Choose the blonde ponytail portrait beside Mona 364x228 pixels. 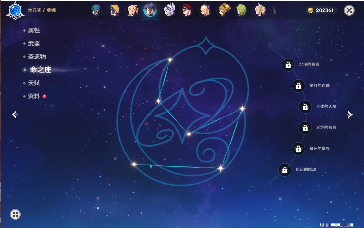(x=132, y=10)
